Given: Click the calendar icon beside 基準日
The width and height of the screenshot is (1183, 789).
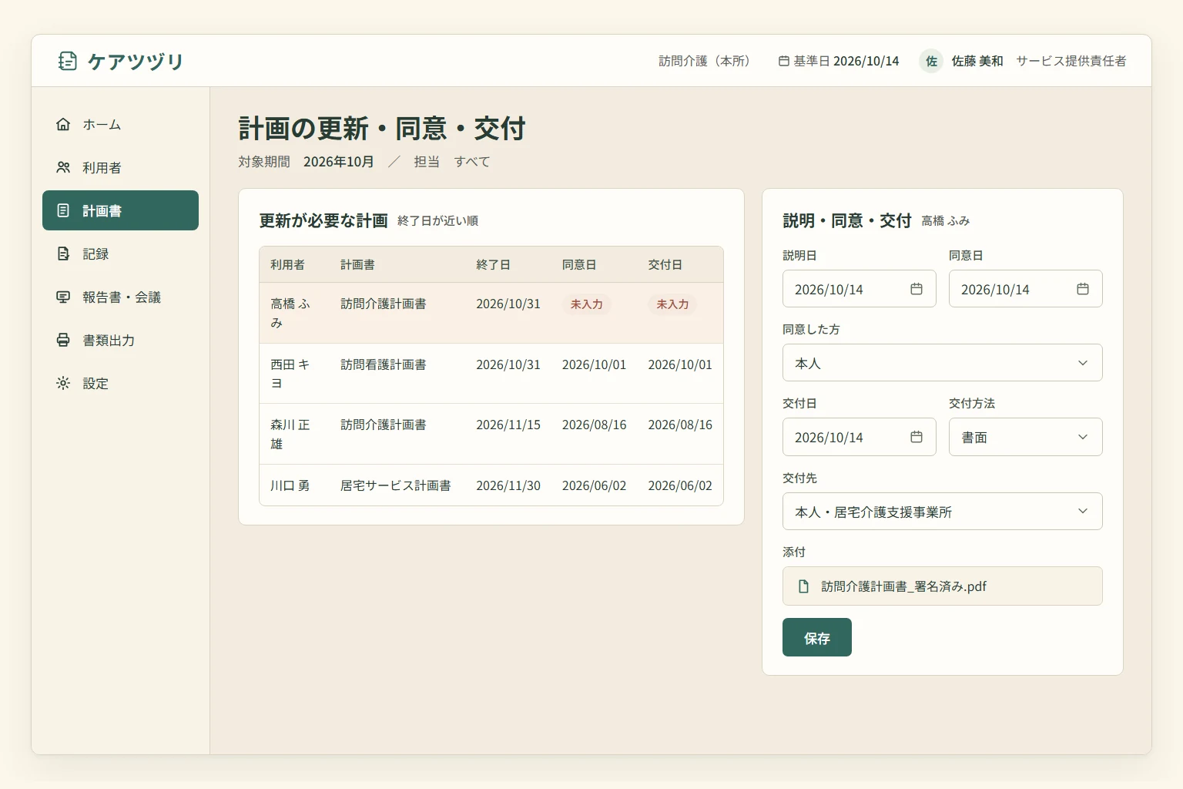Looking at the screenshot, I should point(784,61).
